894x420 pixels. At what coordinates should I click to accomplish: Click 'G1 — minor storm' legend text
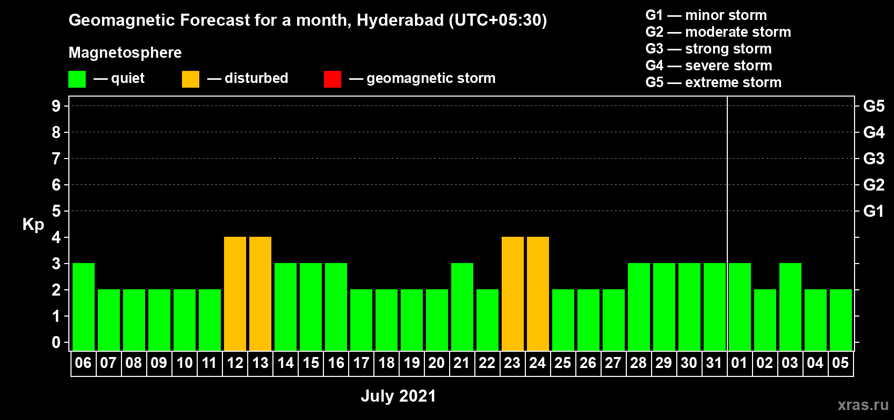[x=706, y=15]
